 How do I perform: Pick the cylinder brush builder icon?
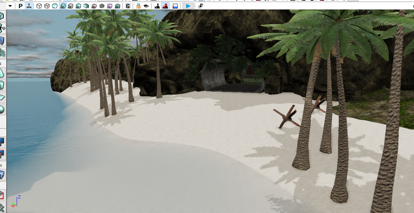2,85
